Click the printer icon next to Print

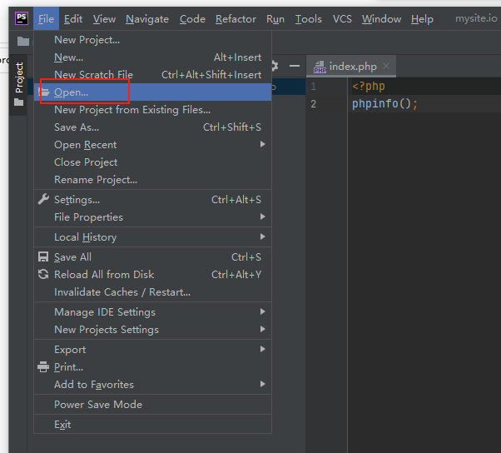(x=43, y=366)
